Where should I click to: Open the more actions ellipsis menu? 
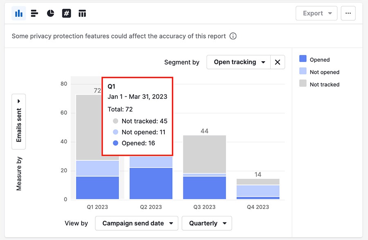pos(348,13)
